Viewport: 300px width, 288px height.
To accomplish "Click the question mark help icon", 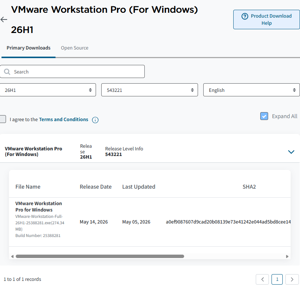I will click(x=245, y=16).
